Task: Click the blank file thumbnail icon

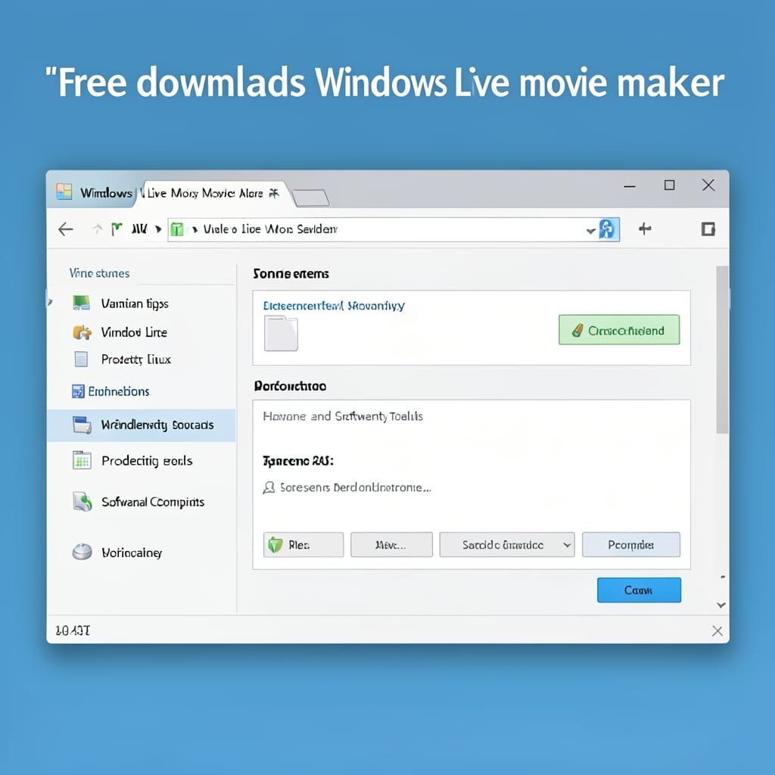Action: tap(281, 333)
